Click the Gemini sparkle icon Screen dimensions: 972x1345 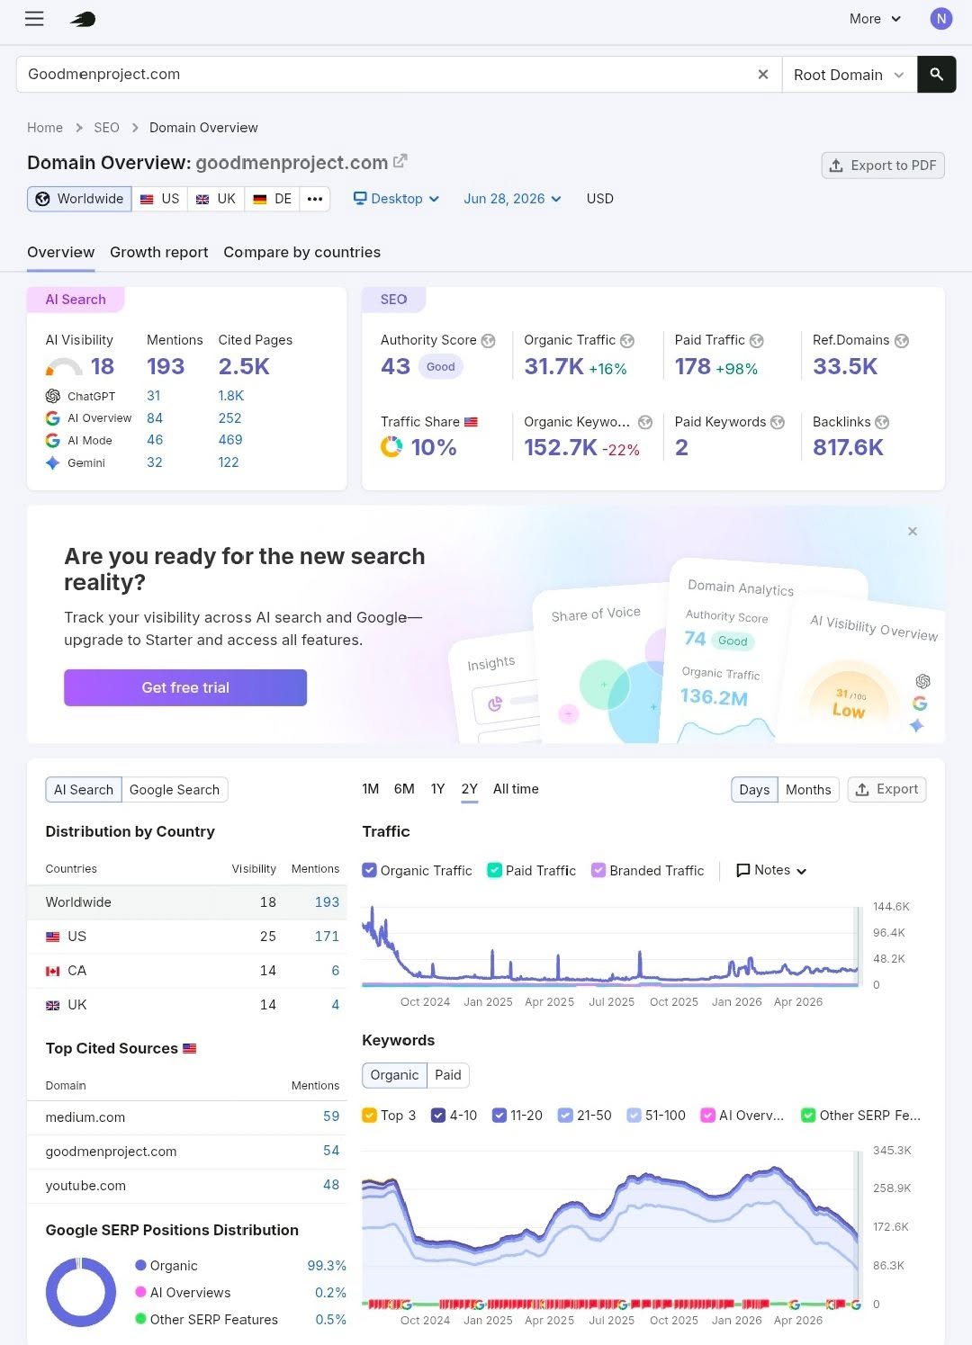(53, 462)
